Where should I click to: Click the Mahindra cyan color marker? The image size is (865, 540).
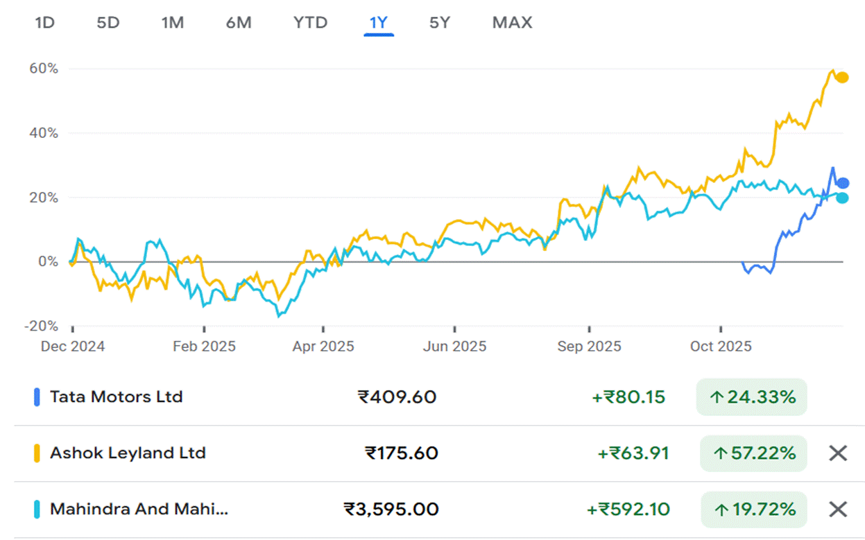37,509
